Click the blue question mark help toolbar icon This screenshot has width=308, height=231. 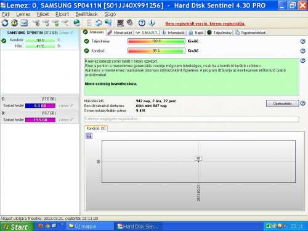click(x=142, y=23)
